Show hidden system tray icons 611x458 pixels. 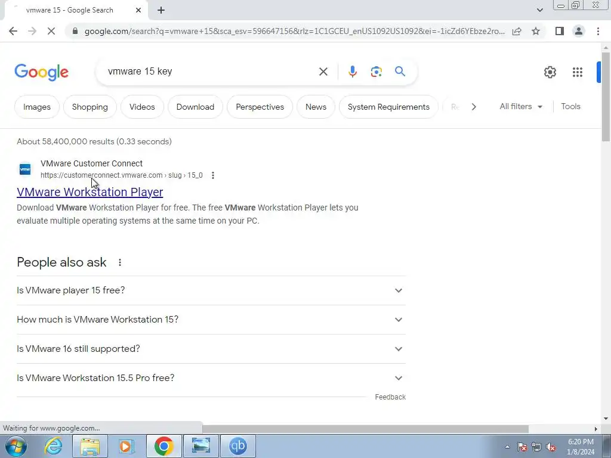507,447
